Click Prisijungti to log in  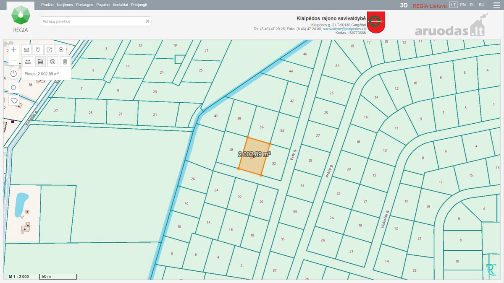coord(139,5)
